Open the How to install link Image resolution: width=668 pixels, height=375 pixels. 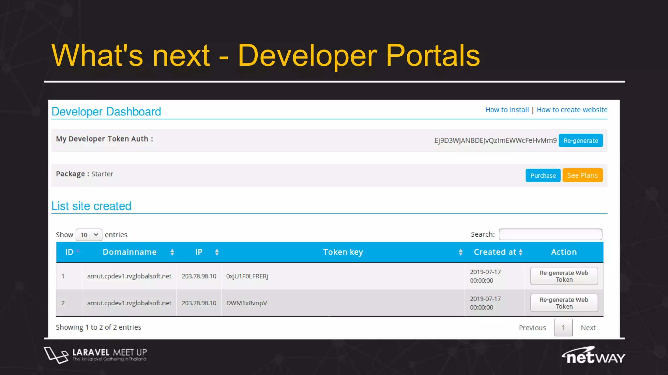(x=507, y=110)
